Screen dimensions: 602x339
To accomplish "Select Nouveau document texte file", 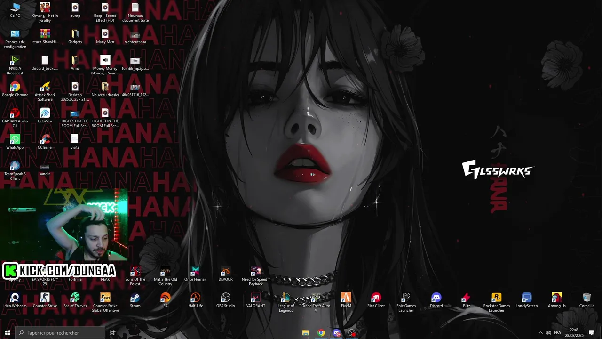I will [135, 12].
